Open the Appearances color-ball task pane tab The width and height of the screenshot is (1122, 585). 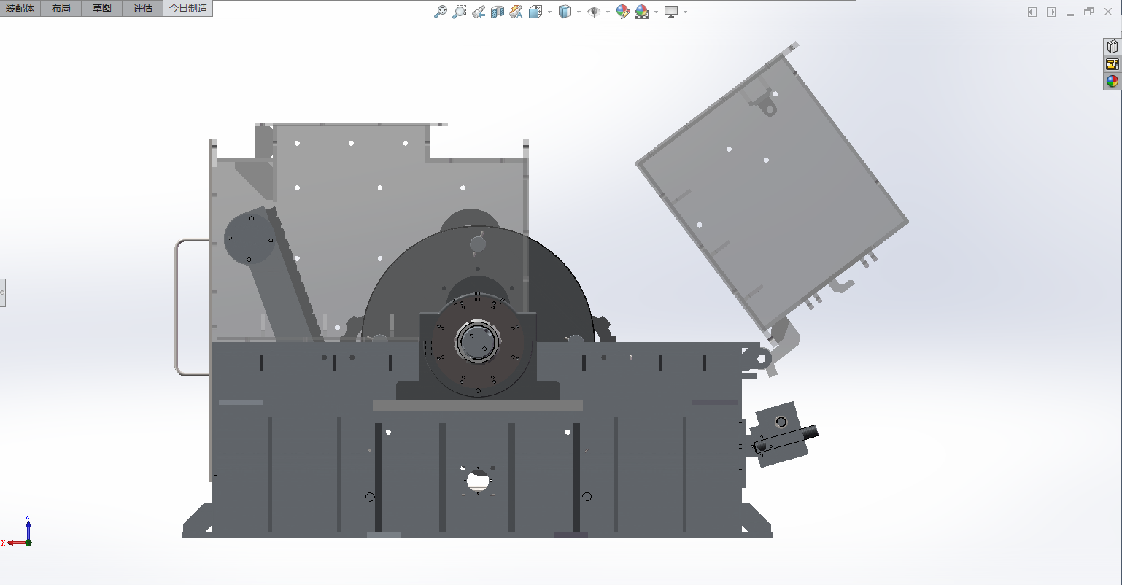pos(1113,82)
